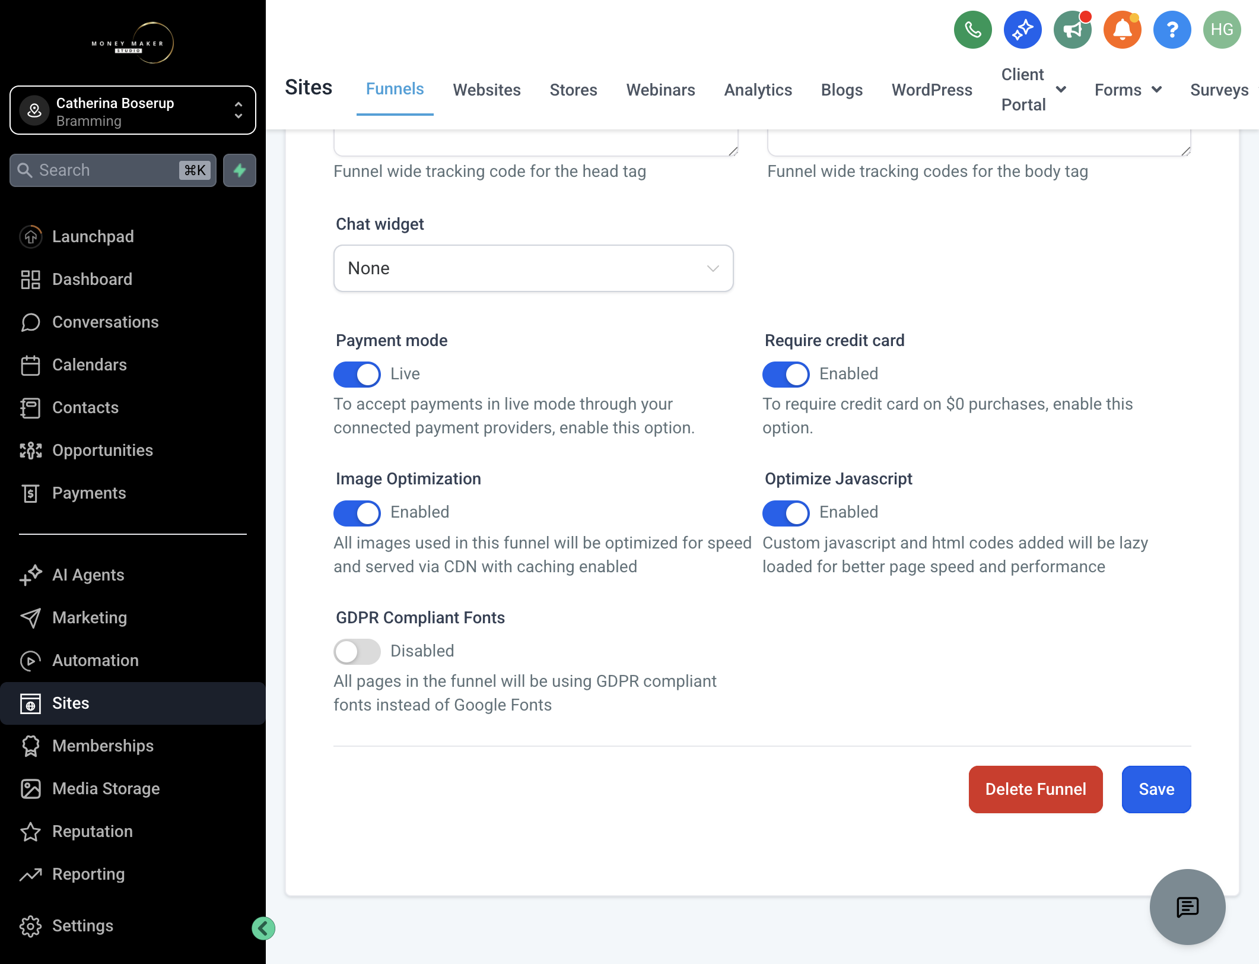Screen dimensions: 1259x964
Task: Open Calendars in the sidebar
Action: (x=133, y=364)
